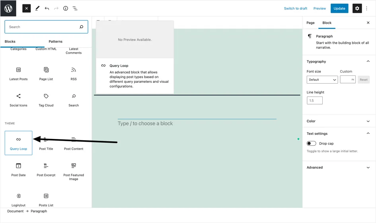This screenshot has width=376, height=223.
Task: Expand the Advanced section
Action: (339, 167)
